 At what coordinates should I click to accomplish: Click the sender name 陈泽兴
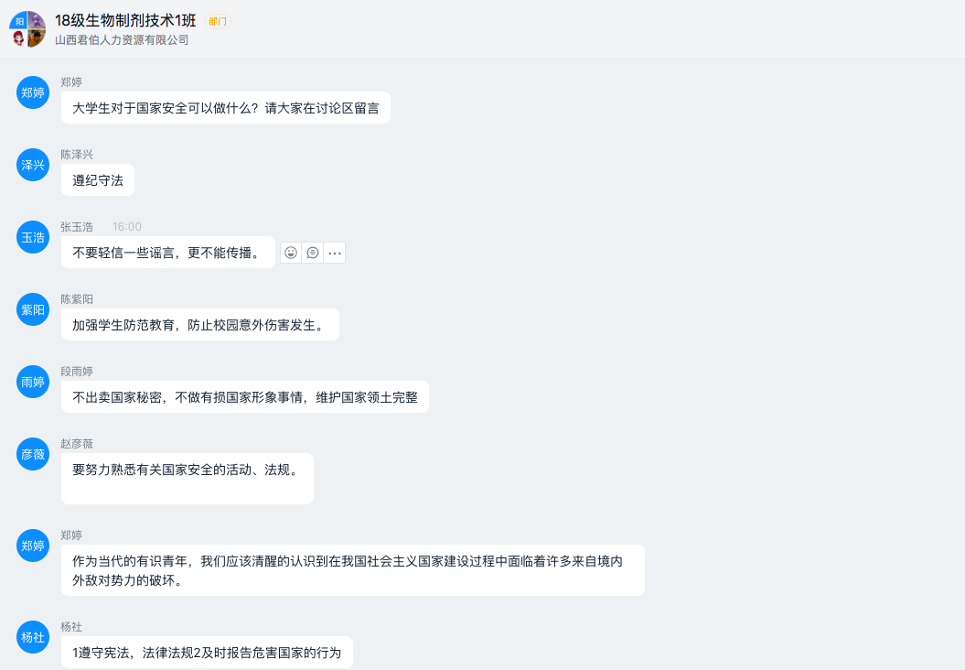[77, 155]
